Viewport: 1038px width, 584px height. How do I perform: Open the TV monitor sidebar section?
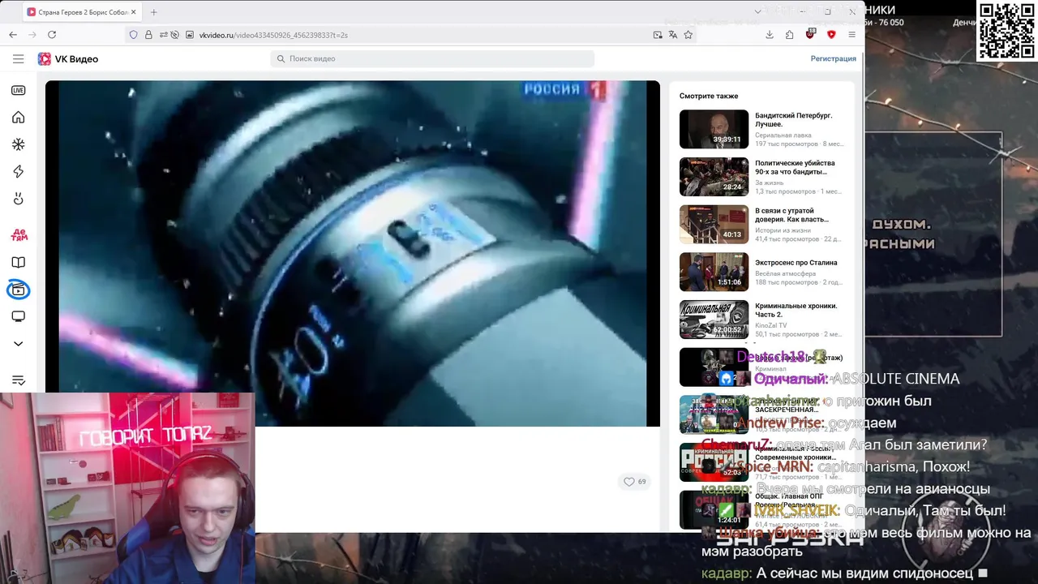click(18, 316)
